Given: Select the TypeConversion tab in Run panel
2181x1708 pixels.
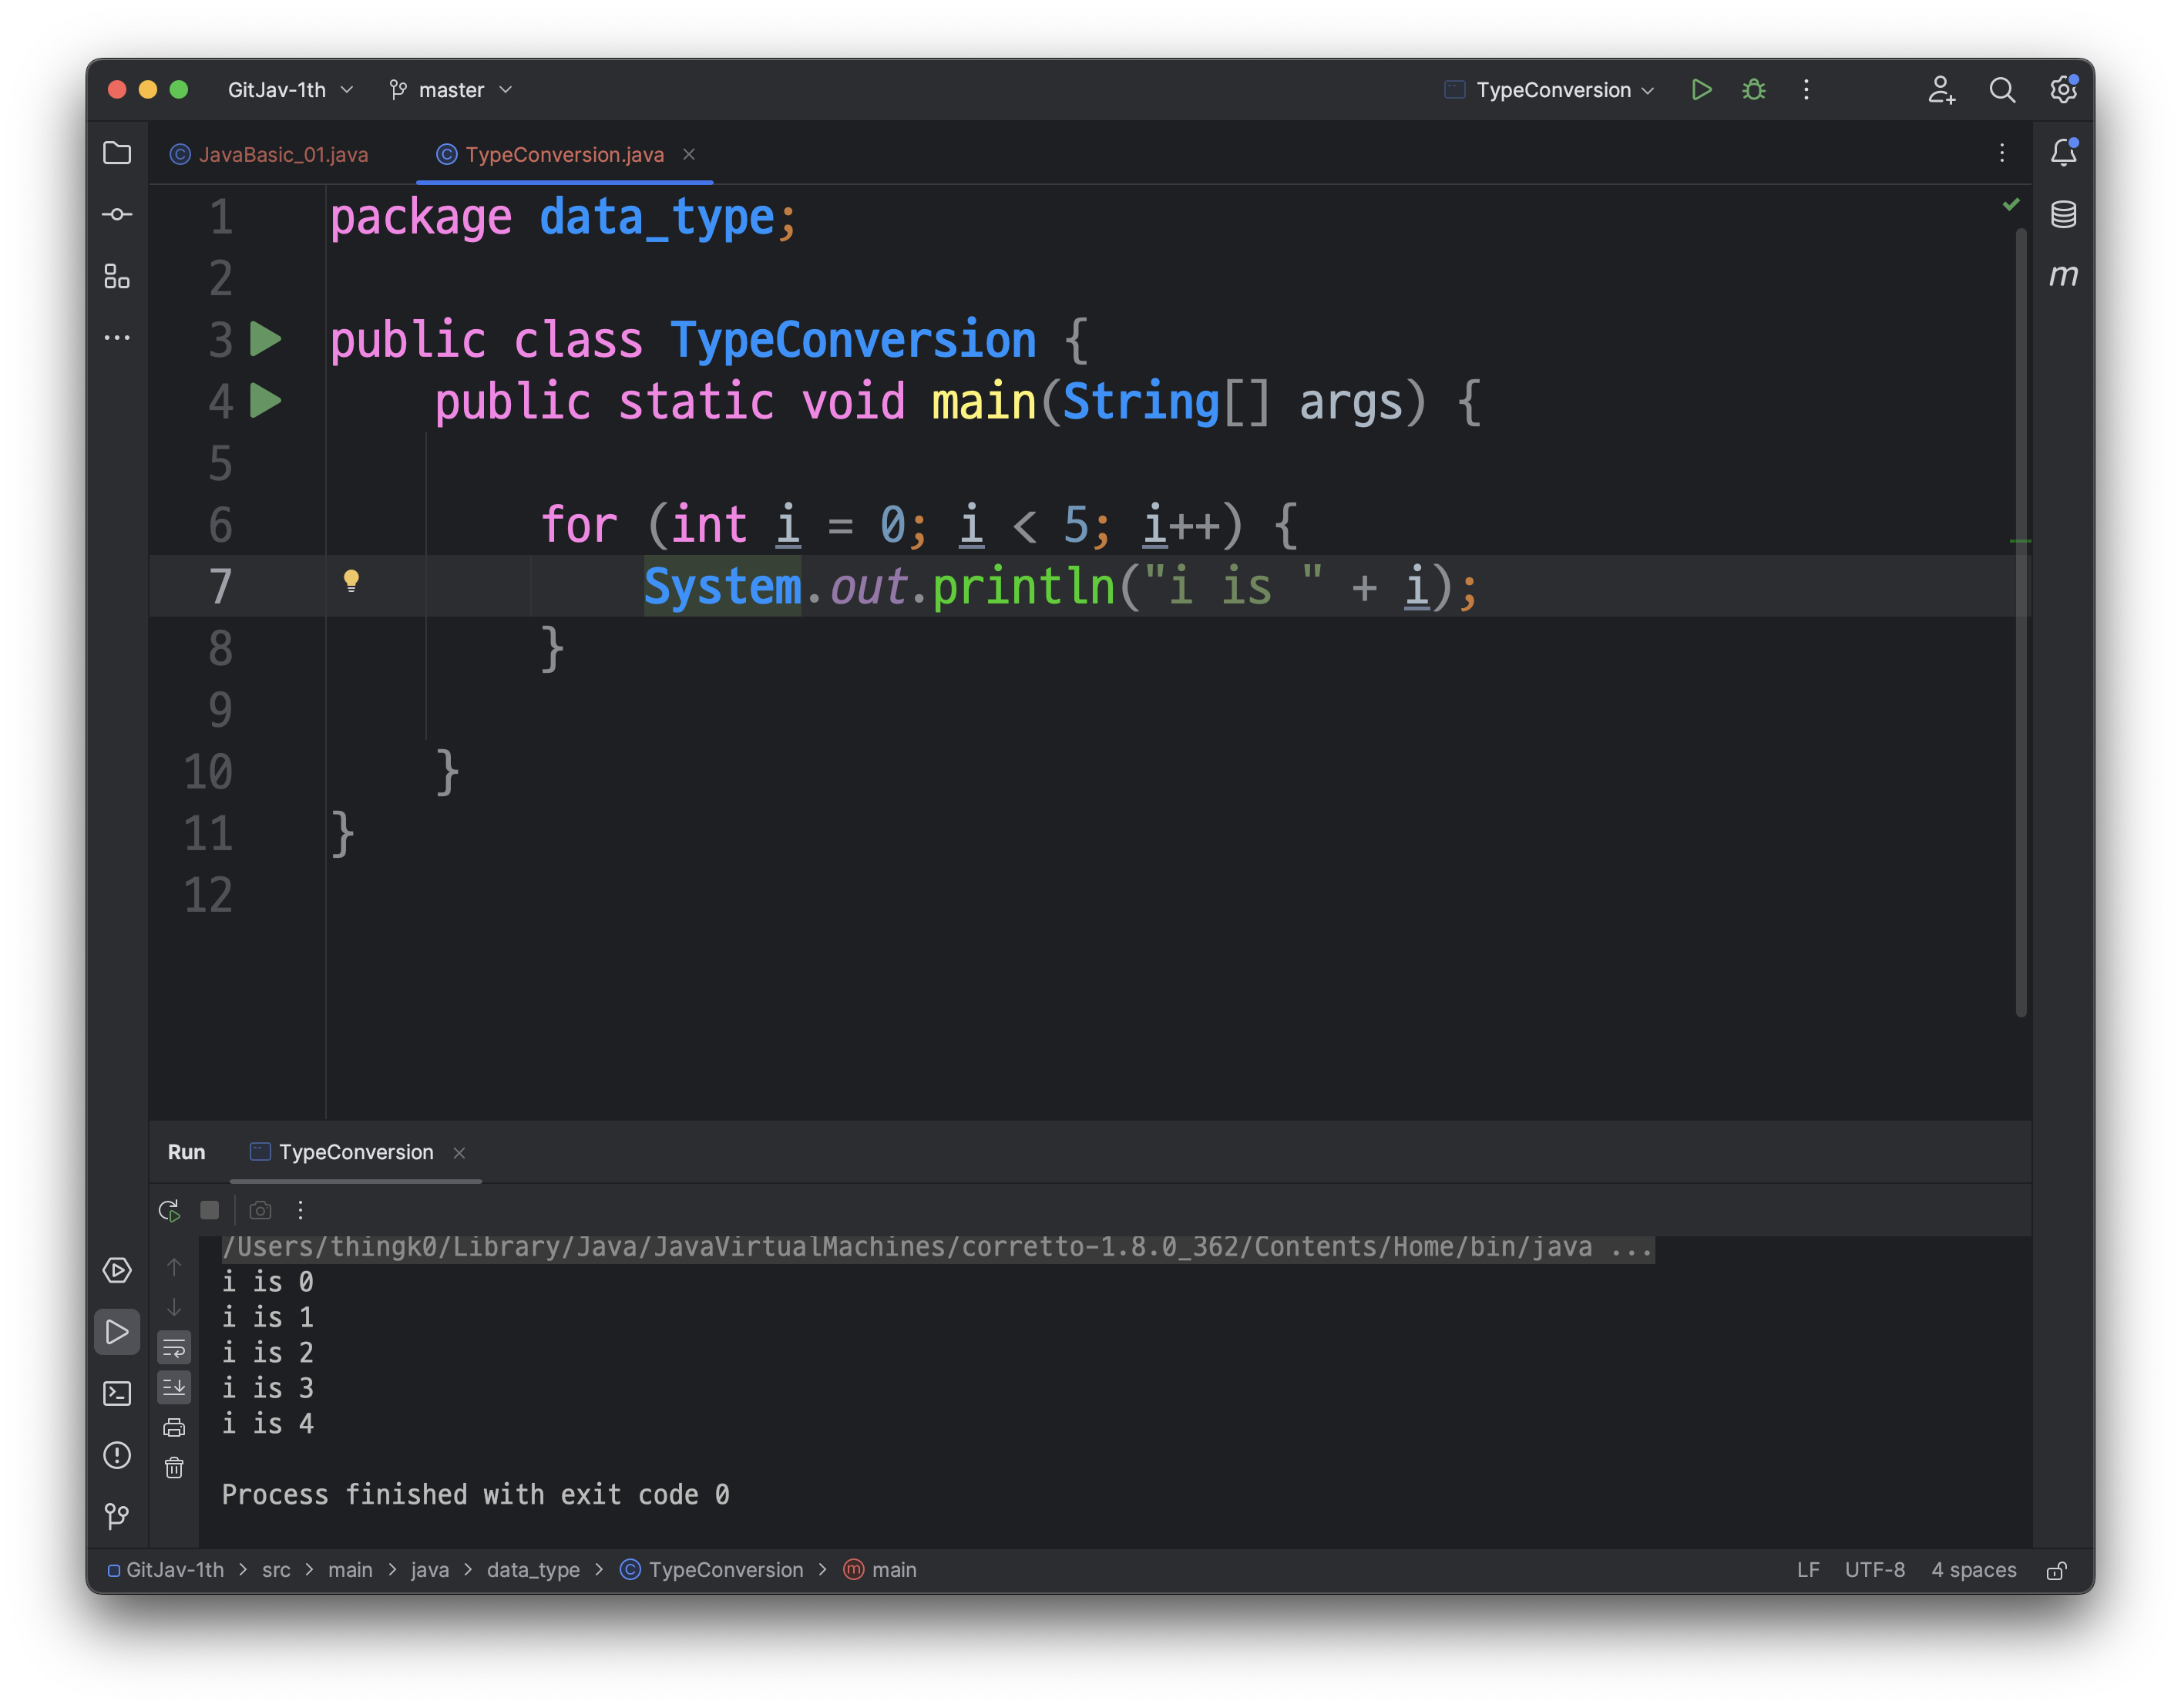Looking at the screenshot, I should (355, 1152).
